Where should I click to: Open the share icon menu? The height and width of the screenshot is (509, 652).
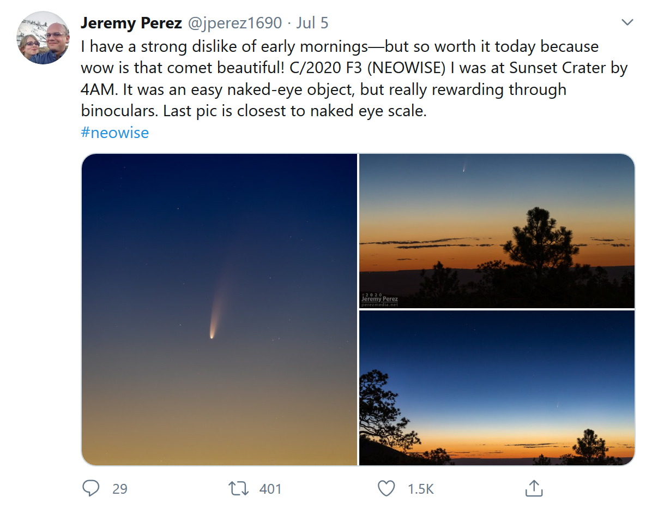[533, 488]
